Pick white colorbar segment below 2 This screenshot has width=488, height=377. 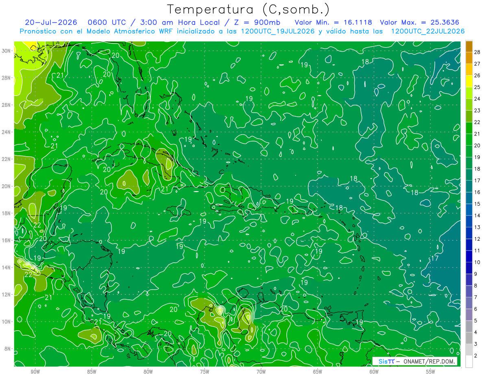coord(469,362)
